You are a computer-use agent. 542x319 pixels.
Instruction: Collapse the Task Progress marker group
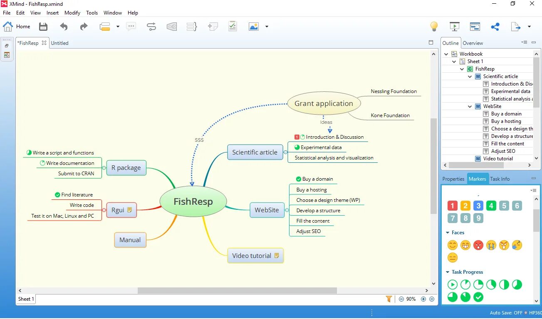pyautogui.click(x=448, y=272)
